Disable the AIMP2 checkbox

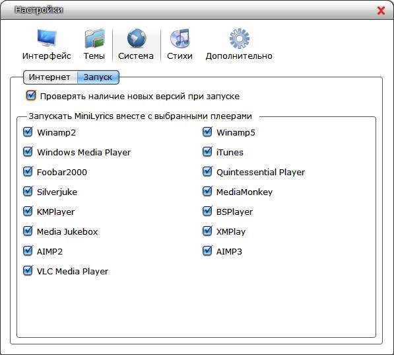pos(28,251)
